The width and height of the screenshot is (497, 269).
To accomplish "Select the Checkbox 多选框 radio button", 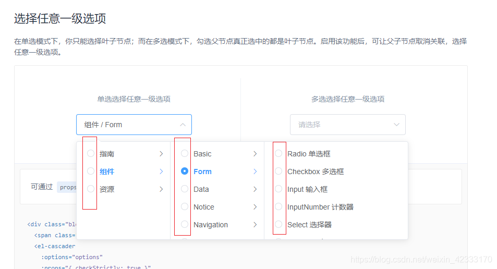I will tap(278, 171).
